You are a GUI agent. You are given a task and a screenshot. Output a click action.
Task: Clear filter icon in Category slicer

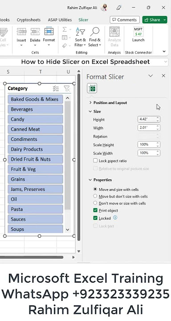tap(67, 88)
